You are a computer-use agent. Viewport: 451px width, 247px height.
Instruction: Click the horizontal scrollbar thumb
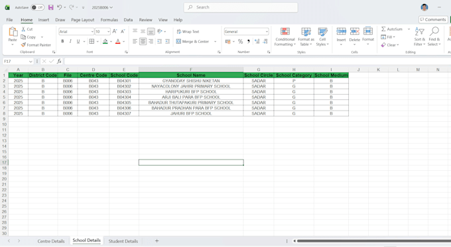pos(373,241)
